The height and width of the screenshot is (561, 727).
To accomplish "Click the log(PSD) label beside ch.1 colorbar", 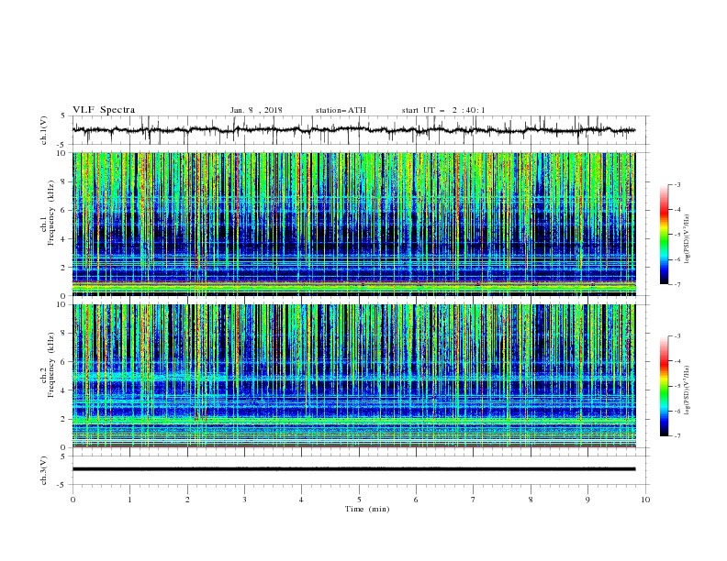I will (x=688, y=239).
